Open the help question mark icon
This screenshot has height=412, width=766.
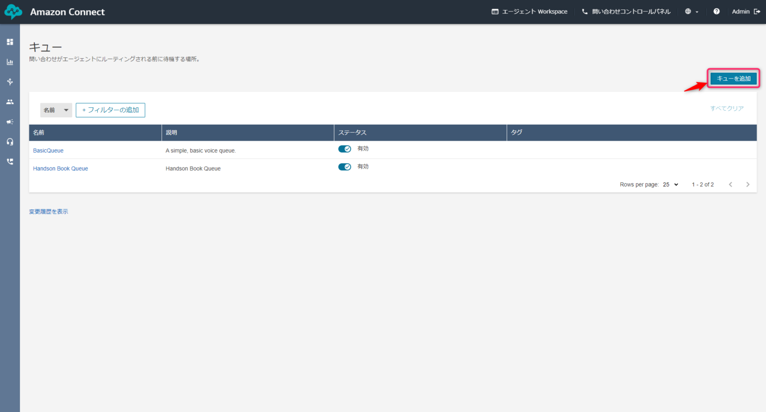pyautogui.click(x=717, y=11)
